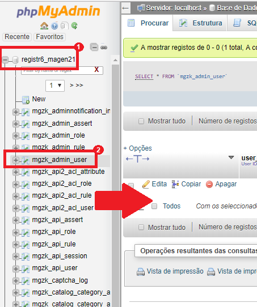Screen dimensions: 257x307
Task: Expand the mgzk_api2_acl_role table node
Action: point(16,184)
